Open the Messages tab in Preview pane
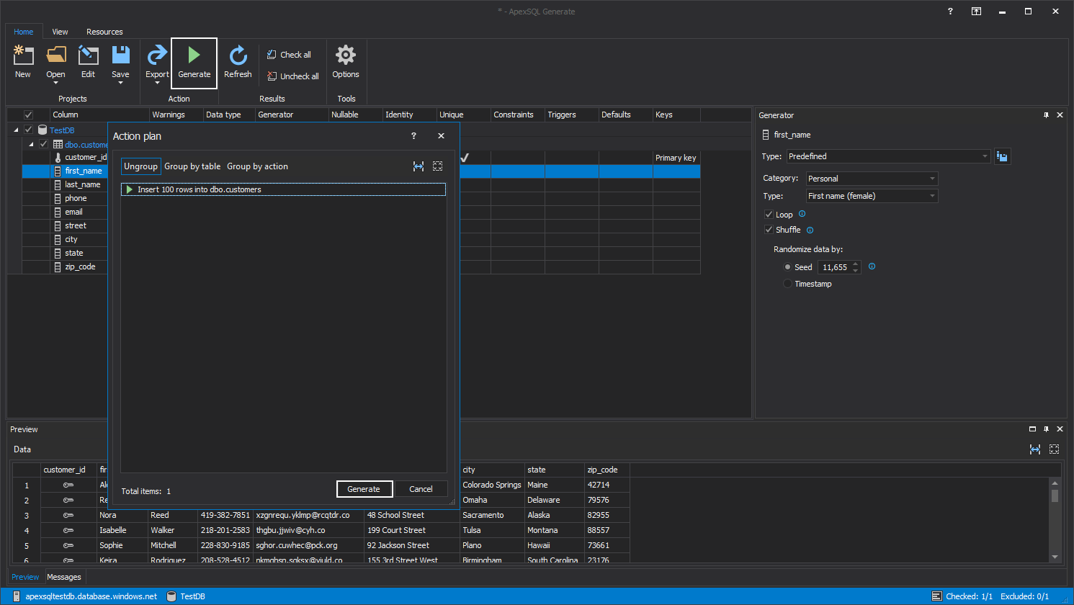Image resolution: width=1074 pixels, height=605 pixels. 64,577
